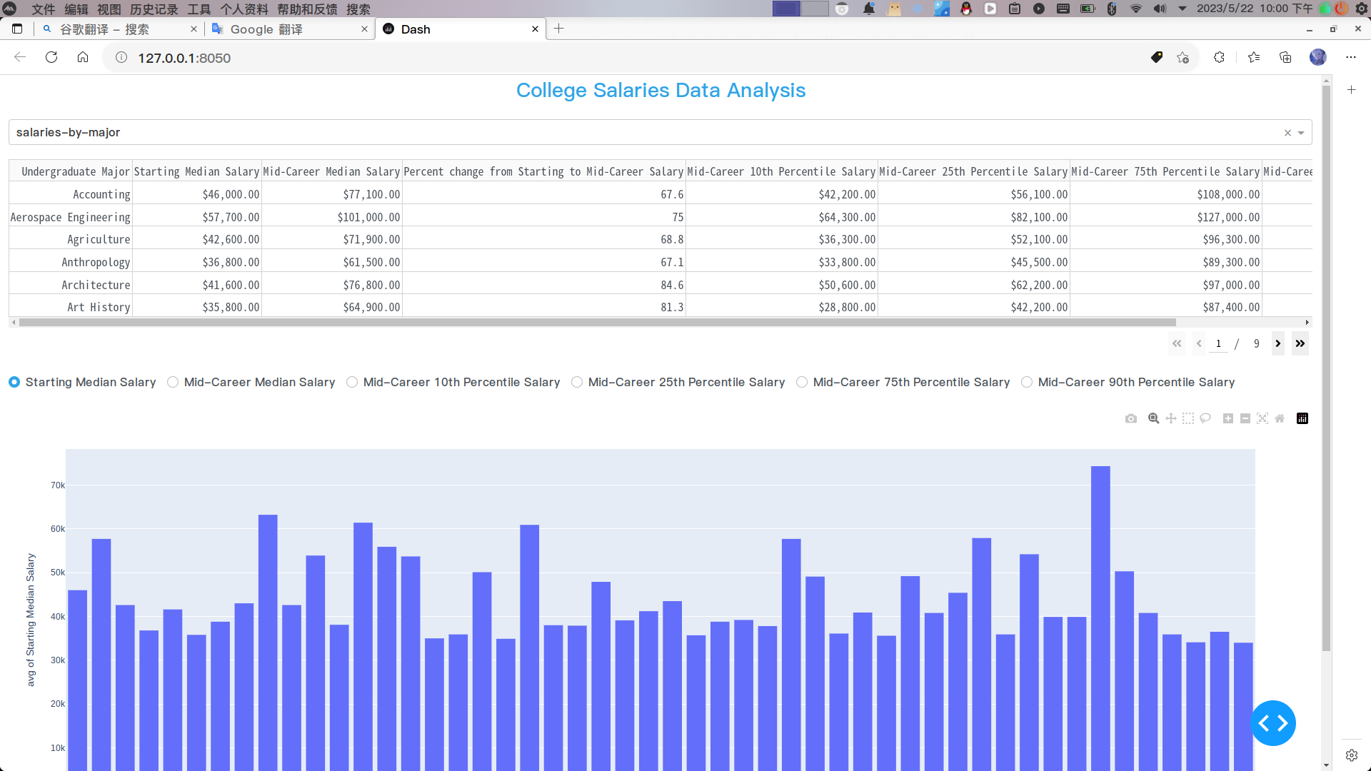The height and width of the screenshot is (771, 1371).
Task: Activate the Pan tool in the chart modebar
Action: coord(1170,418)
